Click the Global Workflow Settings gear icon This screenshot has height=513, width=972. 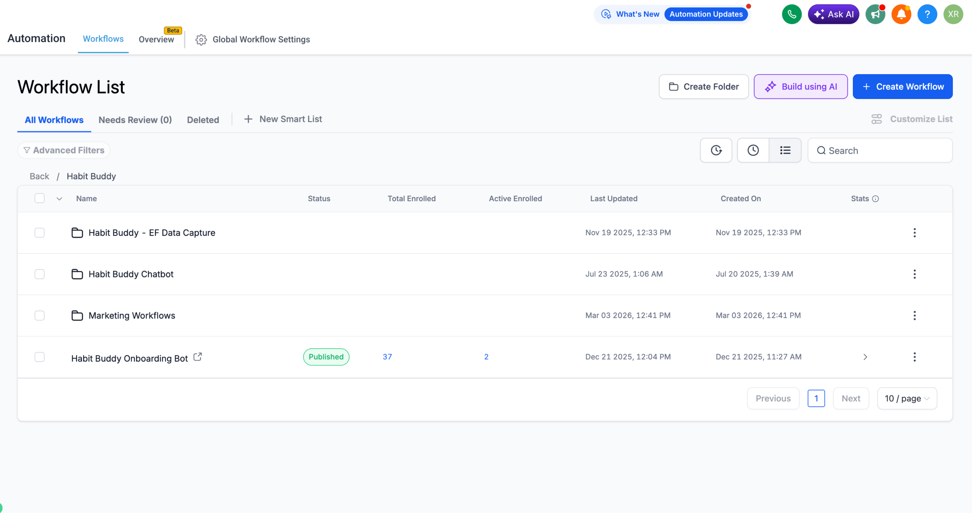(201, 40)
